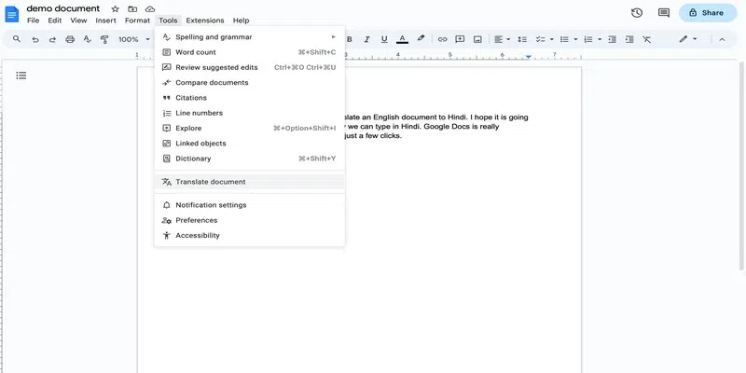Check the cloud save status icon

pyautogui.click(x=150, y=9)
